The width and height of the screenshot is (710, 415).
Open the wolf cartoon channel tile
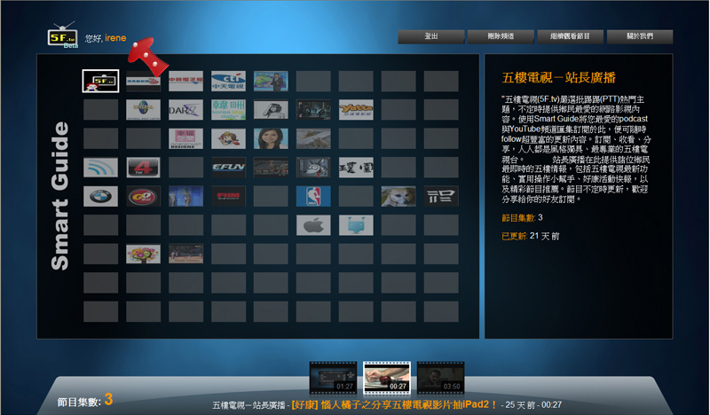[313, 168]
